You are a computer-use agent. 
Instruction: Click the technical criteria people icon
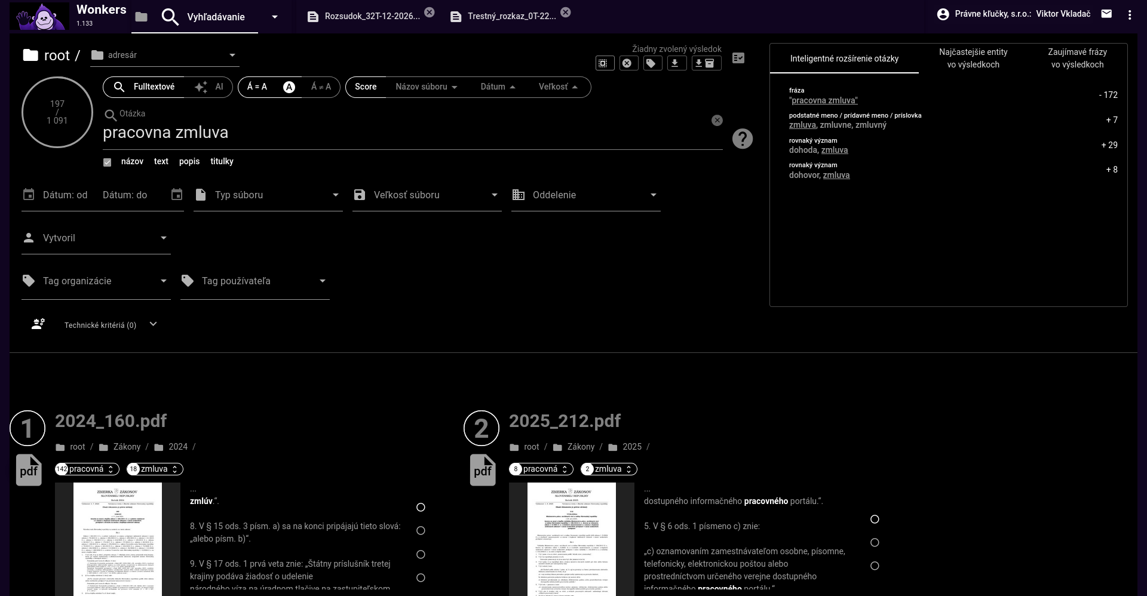click(38, 324)
